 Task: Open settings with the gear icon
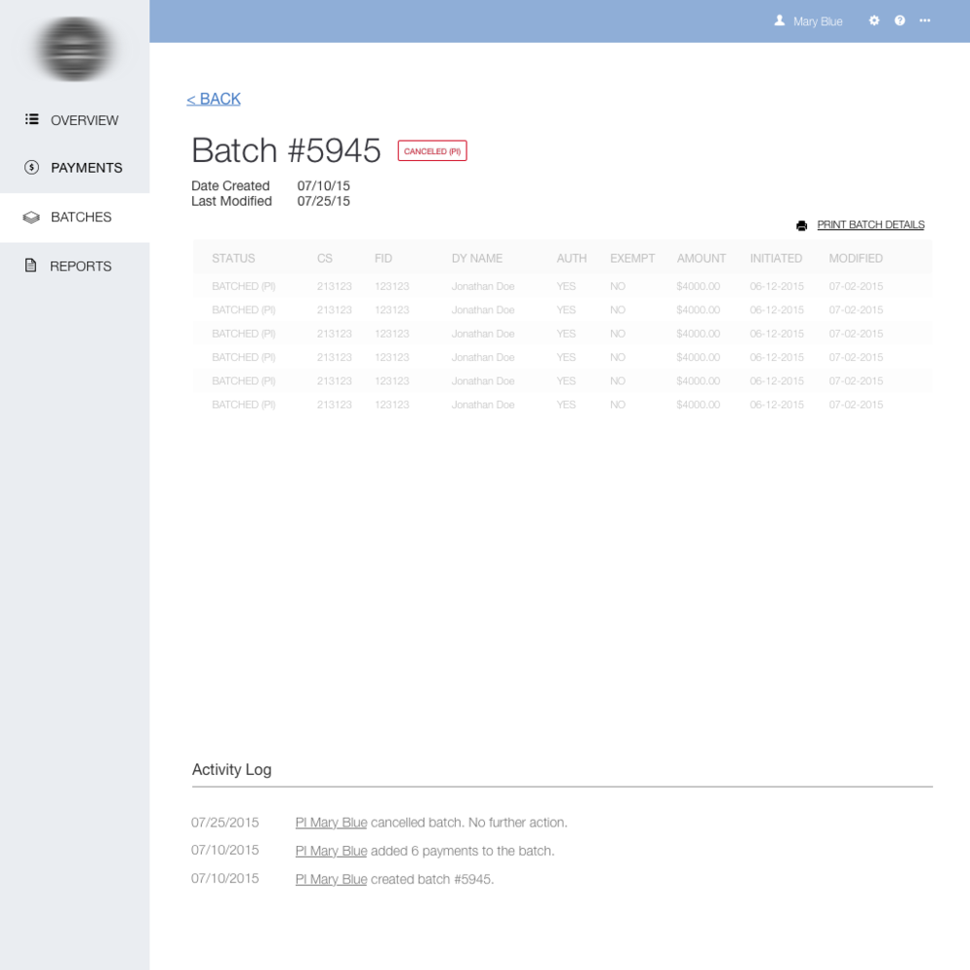874,20
